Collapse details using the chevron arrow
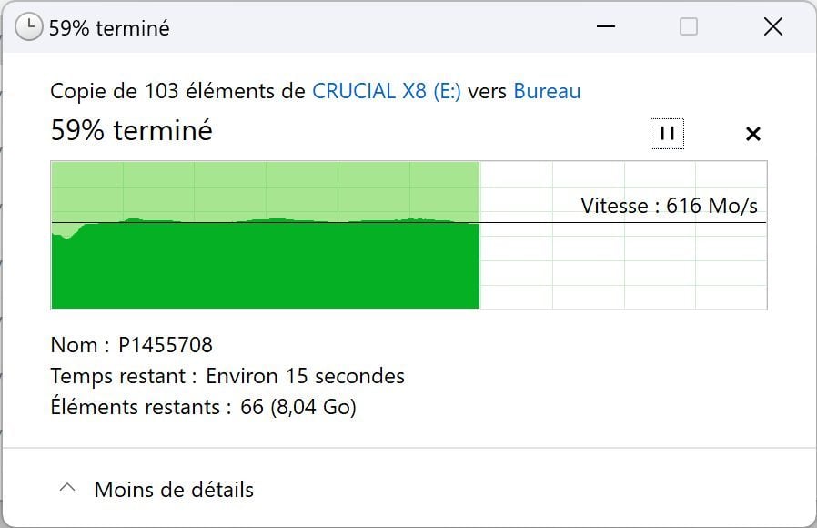This screenshot has width=817, height=528. click(x=66, y=489)
